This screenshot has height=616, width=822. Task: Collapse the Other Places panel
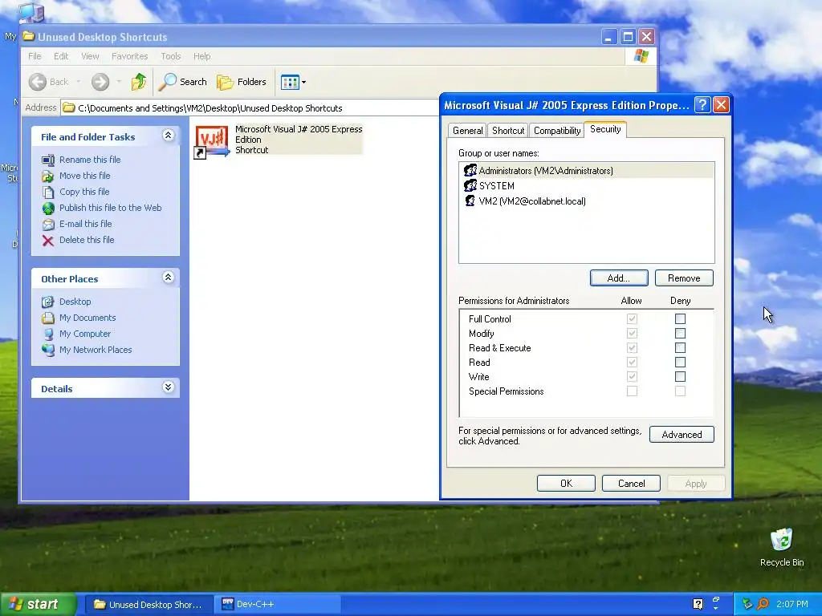[168, 278]
